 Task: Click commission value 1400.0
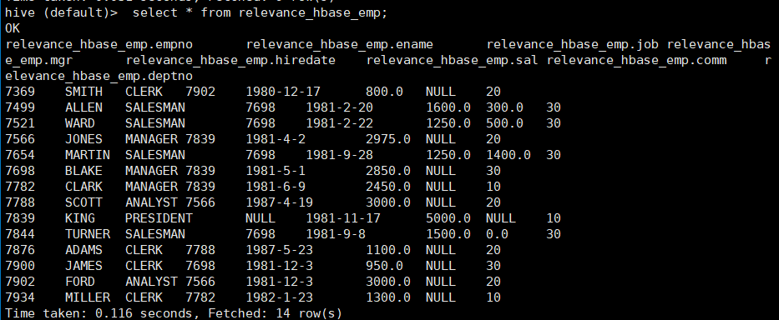[508, 155]
